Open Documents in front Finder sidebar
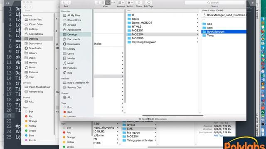The height and width of the screenshot is (149, 266). coord(74,39)
